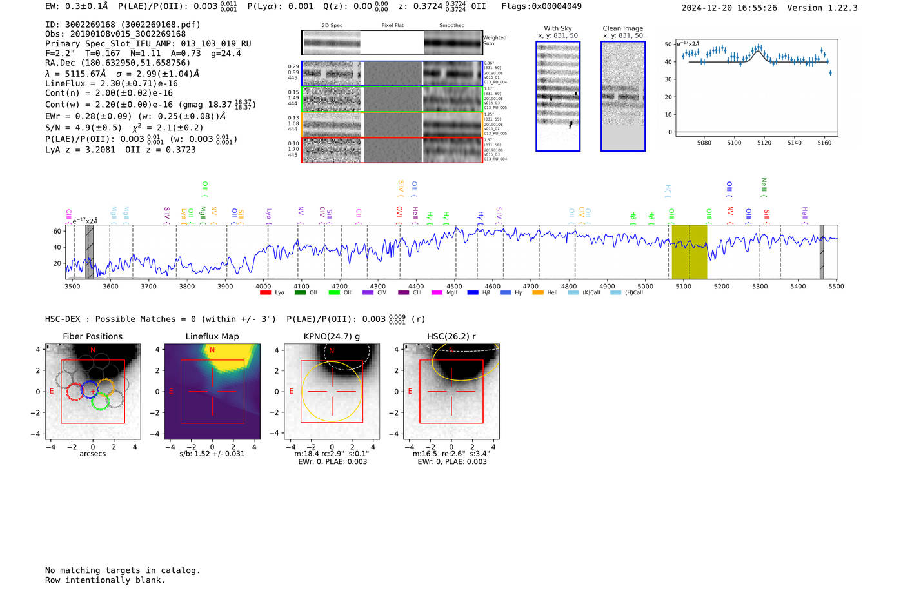
Task: Select the orange-bordered fiber spectrum row
Action: pyautogui.click(x=392, y=125)
